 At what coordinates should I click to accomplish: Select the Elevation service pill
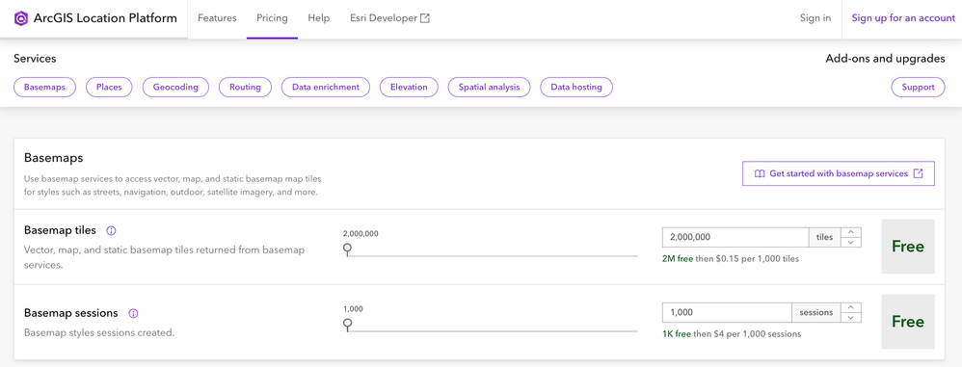409,87
